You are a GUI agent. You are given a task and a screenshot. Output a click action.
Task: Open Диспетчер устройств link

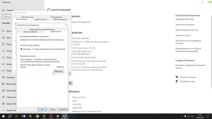pos(185,24)
